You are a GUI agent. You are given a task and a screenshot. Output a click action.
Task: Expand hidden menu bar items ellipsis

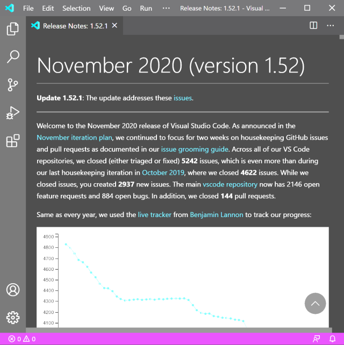(166, 8)
